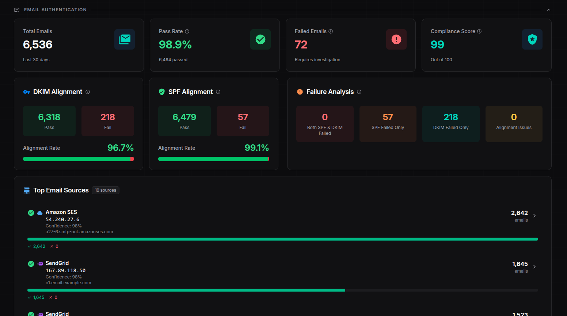Click the compliance score value 99
This screenshot has height=316, width=567.
click(437, 44)
